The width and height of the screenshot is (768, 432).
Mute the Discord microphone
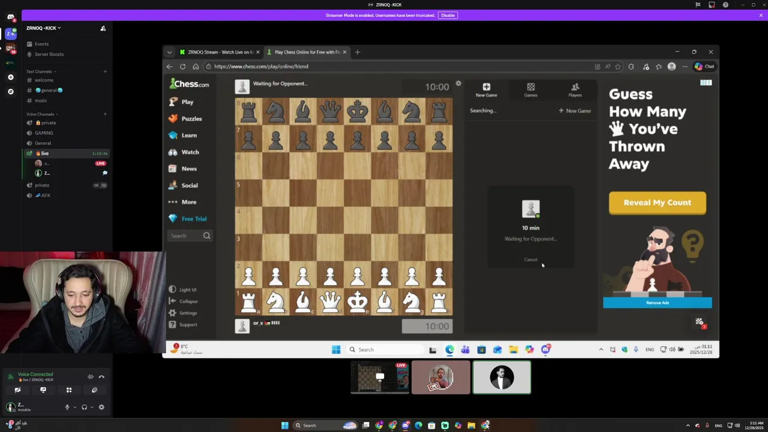(x=67, y=407)
